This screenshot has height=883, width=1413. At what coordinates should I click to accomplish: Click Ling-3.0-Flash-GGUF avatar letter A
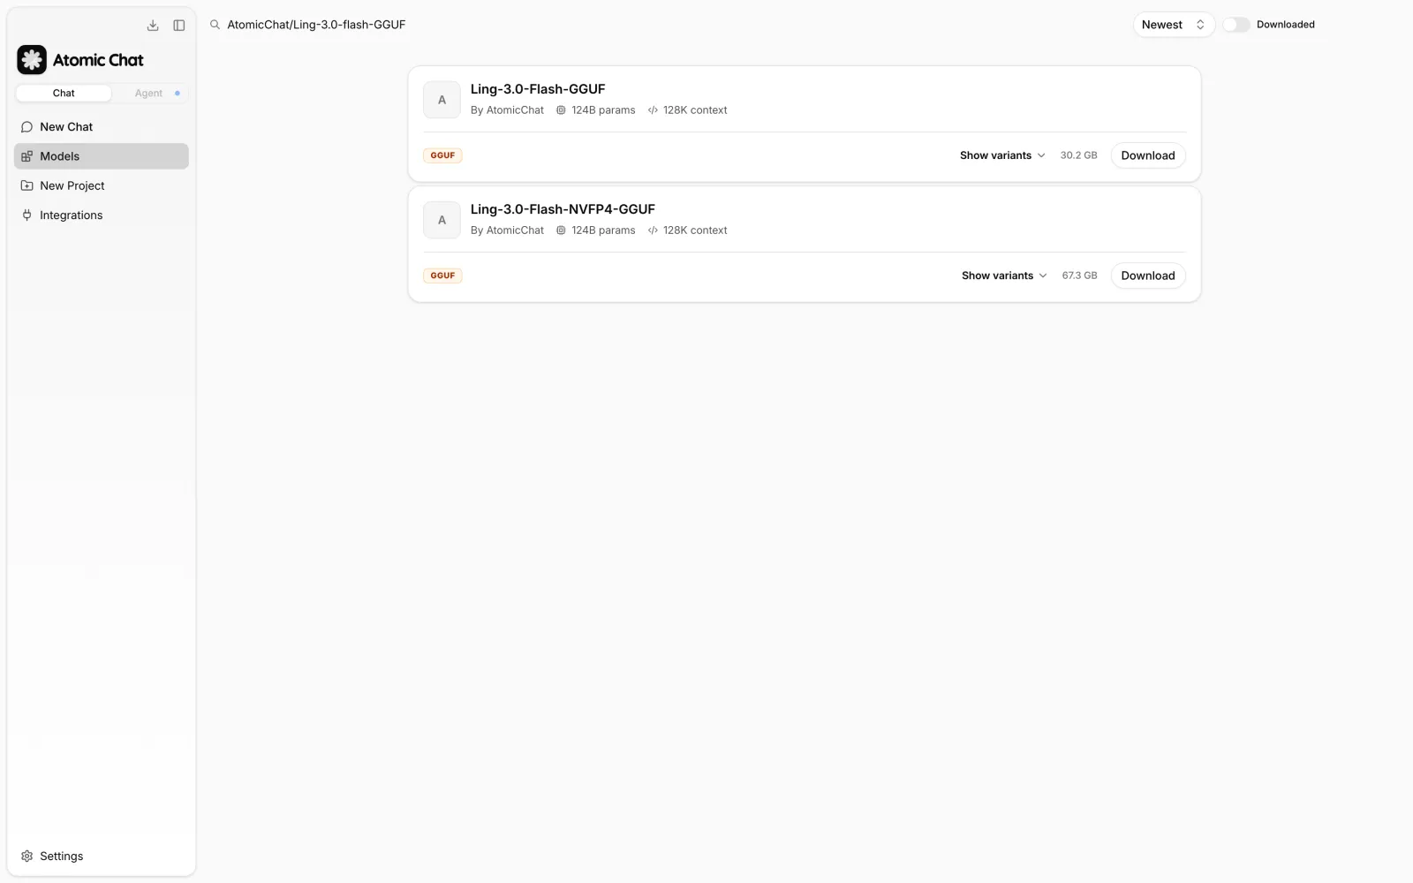(442, 100)
